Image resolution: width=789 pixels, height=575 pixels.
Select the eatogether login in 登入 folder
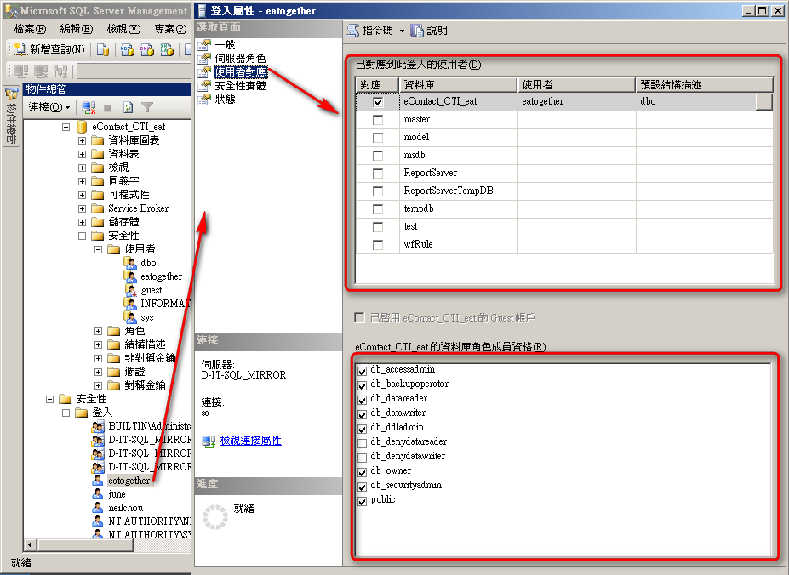[x=129, y=481]
